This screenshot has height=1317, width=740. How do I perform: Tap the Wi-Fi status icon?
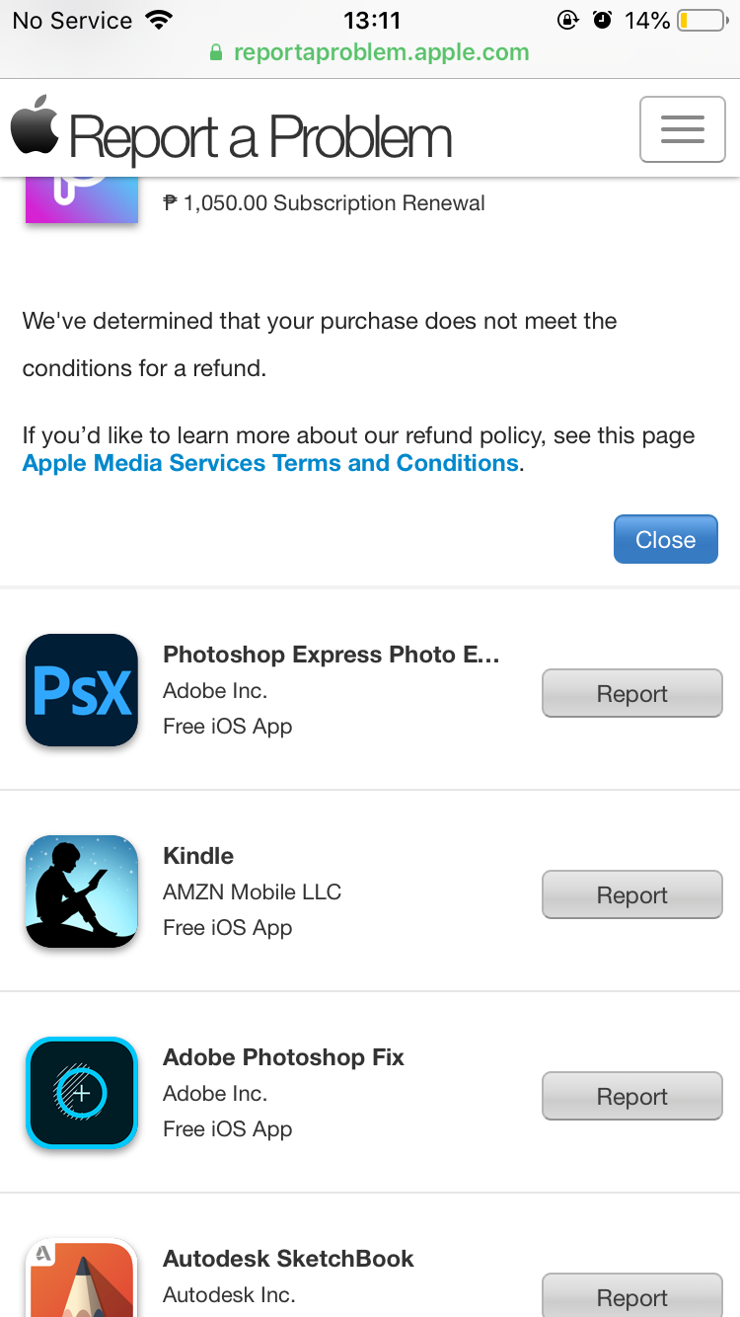tap(158, 21)
